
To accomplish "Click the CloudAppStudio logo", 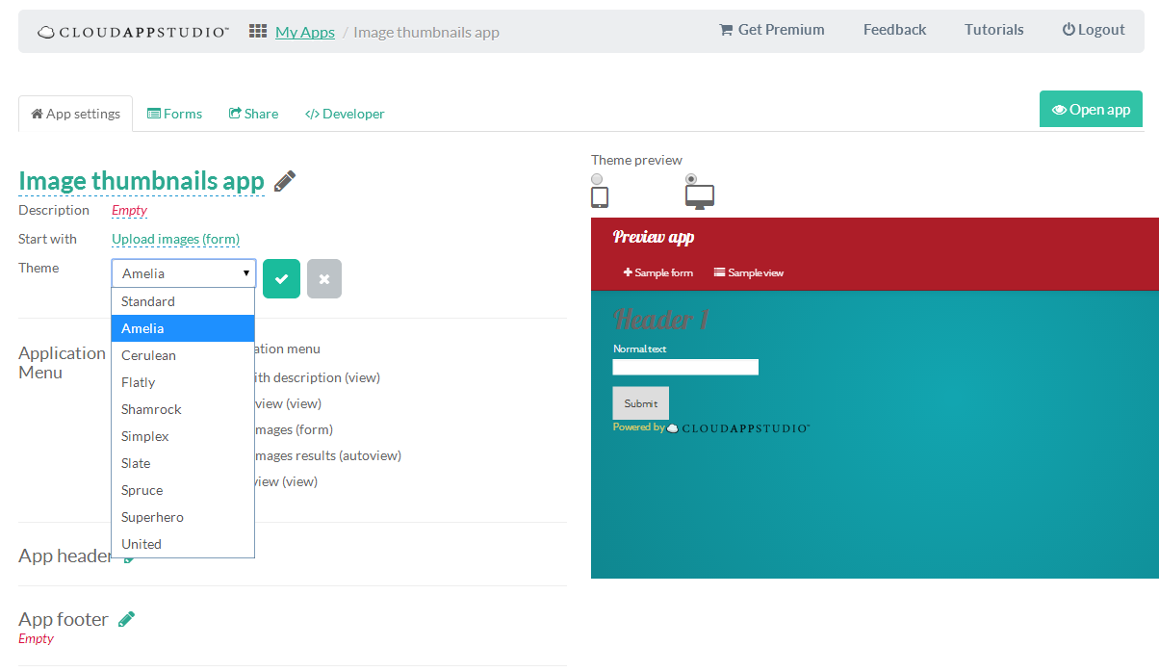I will pyautogui.click(x=132, y=30).
